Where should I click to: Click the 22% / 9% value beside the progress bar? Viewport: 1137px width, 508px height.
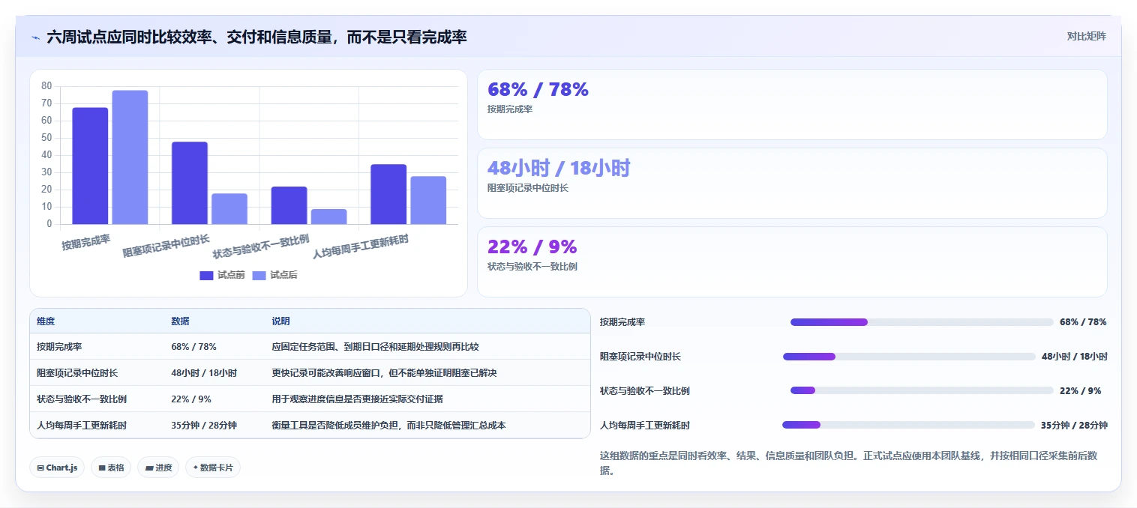tap(1080, 391)
